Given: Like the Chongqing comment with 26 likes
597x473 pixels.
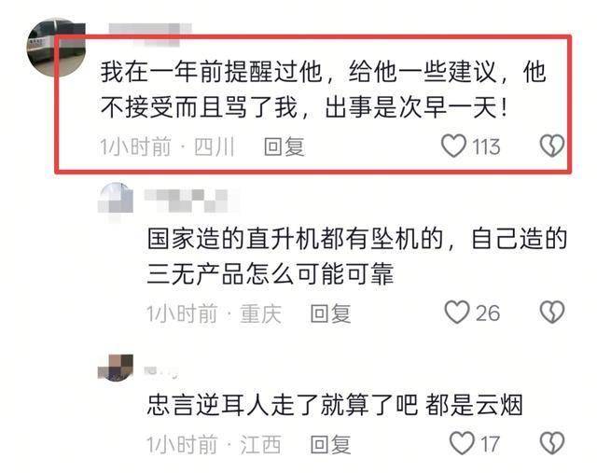Looking at the screenshot, I should [x=457, y=313].
